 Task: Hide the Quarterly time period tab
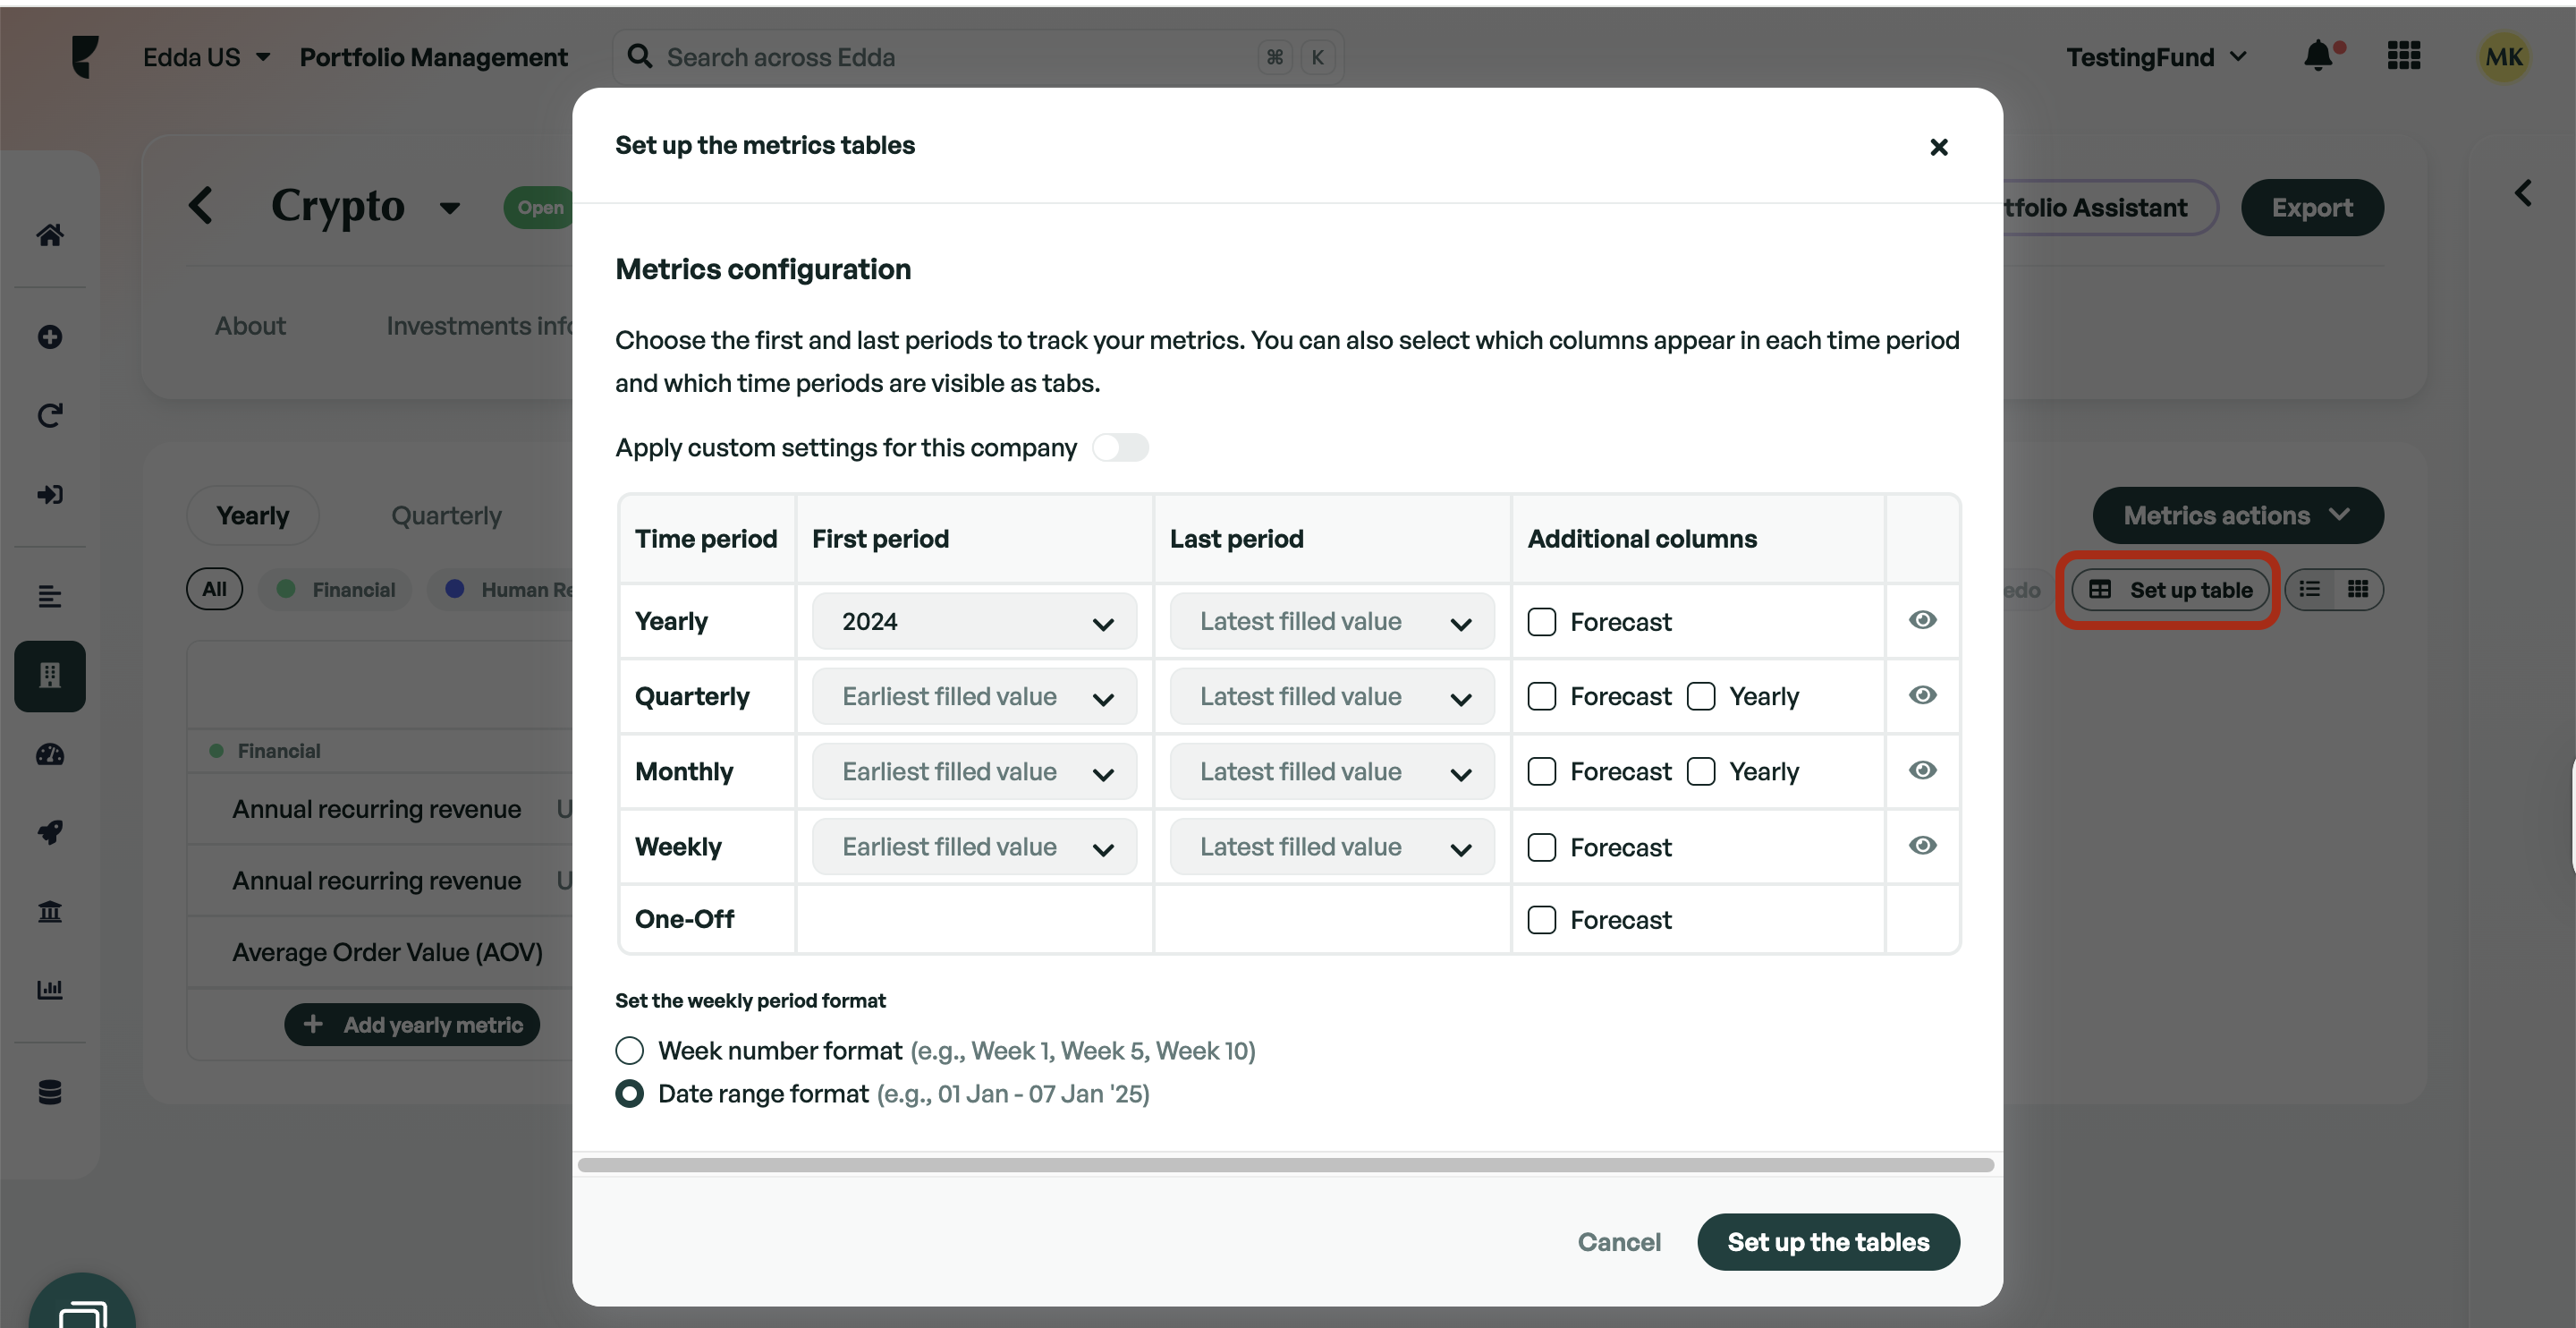tap(1921, 695)
